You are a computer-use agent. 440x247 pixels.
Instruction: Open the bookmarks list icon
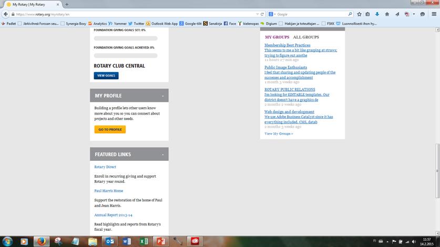click(x=367, y=14)
